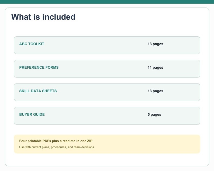
Task: Open the BUYER GUIDE card
Action: click(x=107, y=116)
